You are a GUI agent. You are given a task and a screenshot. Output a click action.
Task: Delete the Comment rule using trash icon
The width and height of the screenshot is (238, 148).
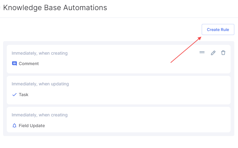223,53
